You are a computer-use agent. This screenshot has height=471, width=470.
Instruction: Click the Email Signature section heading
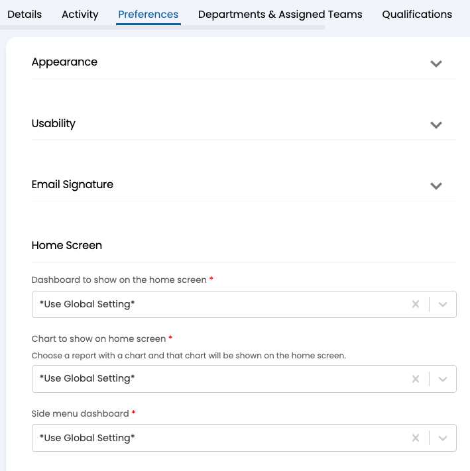coord(72,185)
